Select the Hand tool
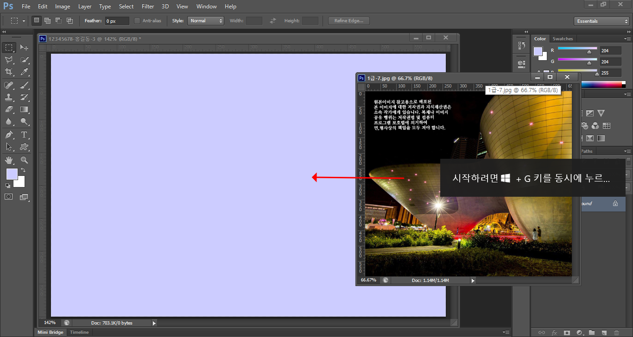This screenshot has width=633, height=337. click(9, 160)
